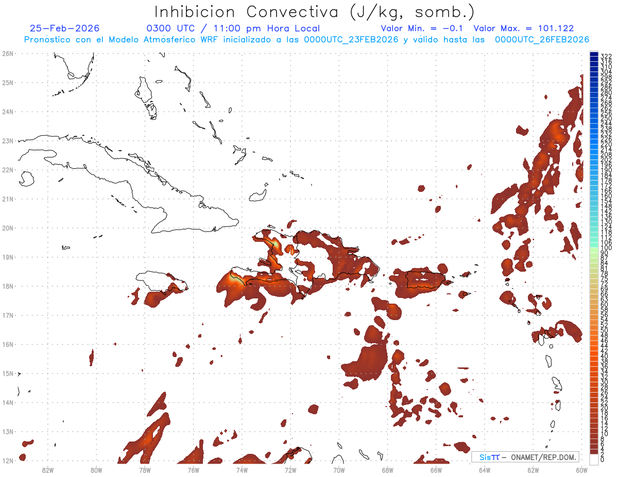Click the 68W longitude label

388,469
